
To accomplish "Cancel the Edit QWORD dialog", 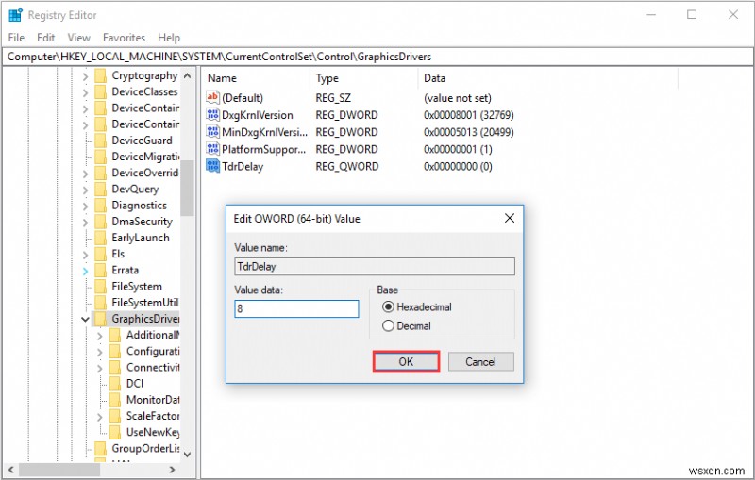I will tap(480, 362).
